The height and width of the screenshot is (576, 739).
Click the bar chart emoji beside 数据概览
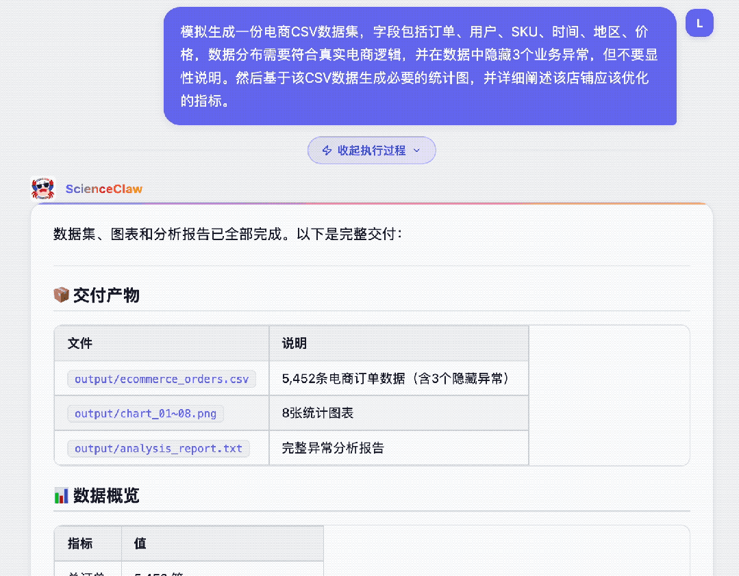tap(62, 495)
